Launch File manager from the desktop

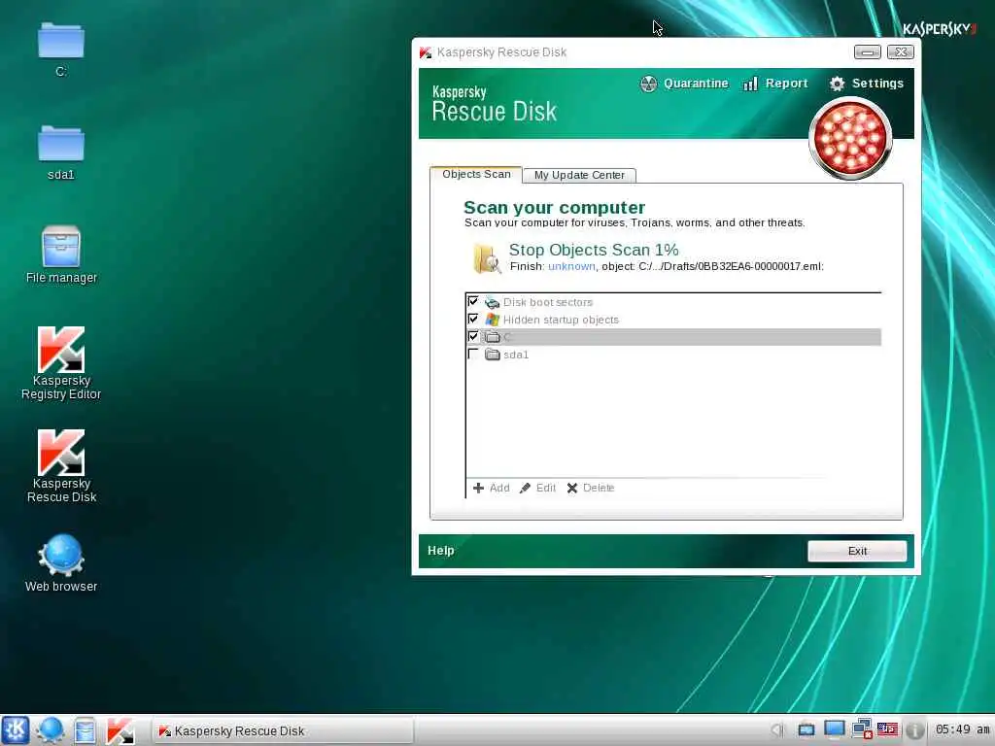pos(61,255)
